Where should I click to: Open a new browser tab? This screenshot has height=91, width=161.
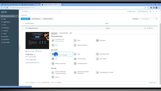[x=63, y=5]
